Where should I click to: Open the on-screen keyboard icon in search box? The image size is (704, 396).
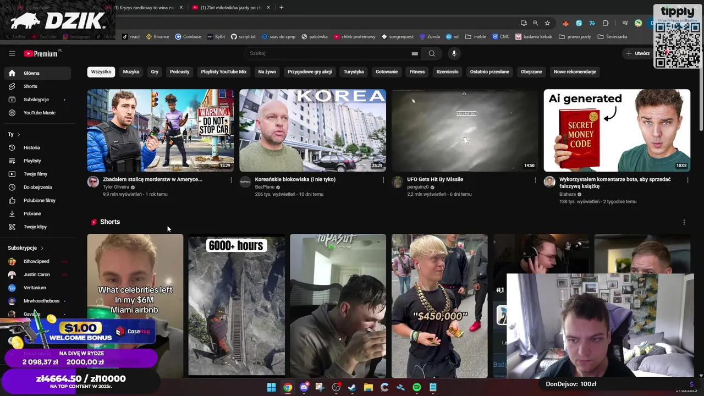click(x=415, y=53)
